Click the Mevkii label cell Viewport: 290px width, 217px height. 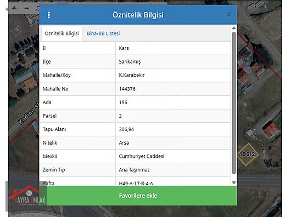pos(77,156)
